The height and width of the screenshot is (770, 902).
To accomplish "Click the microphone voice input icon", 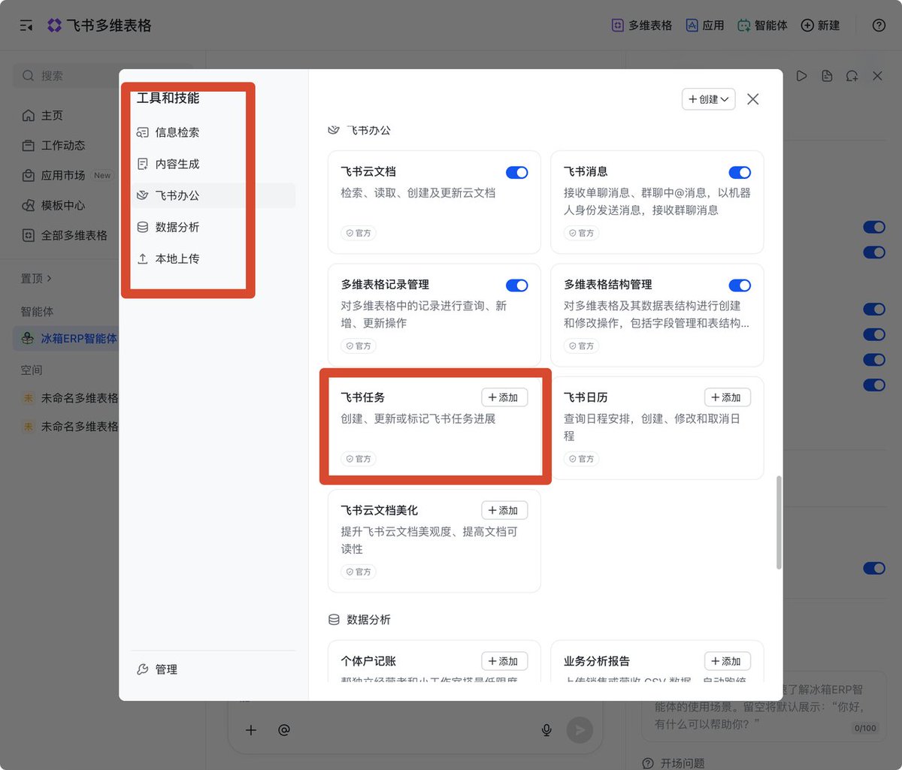I will tap(546, 729).
